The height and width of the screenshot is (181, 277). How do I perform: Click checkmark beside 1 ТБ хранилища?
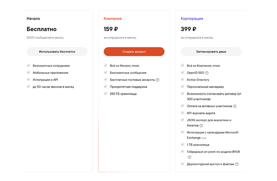click(x=182, y=144)
